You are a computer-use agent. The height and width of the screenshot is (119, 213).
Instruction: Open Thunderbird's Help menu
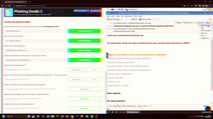click(140, 16)
